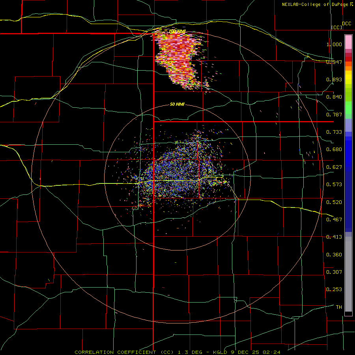Click the 0.360 scale value
The image size is (355, 355).
click(334, 254)
